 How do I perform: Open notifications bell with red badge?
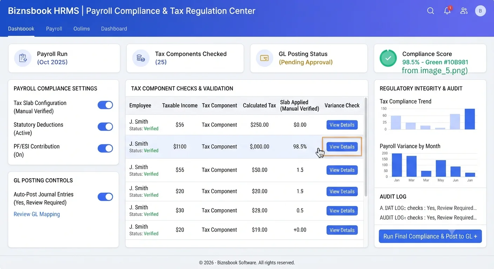(x=447, y=11)
